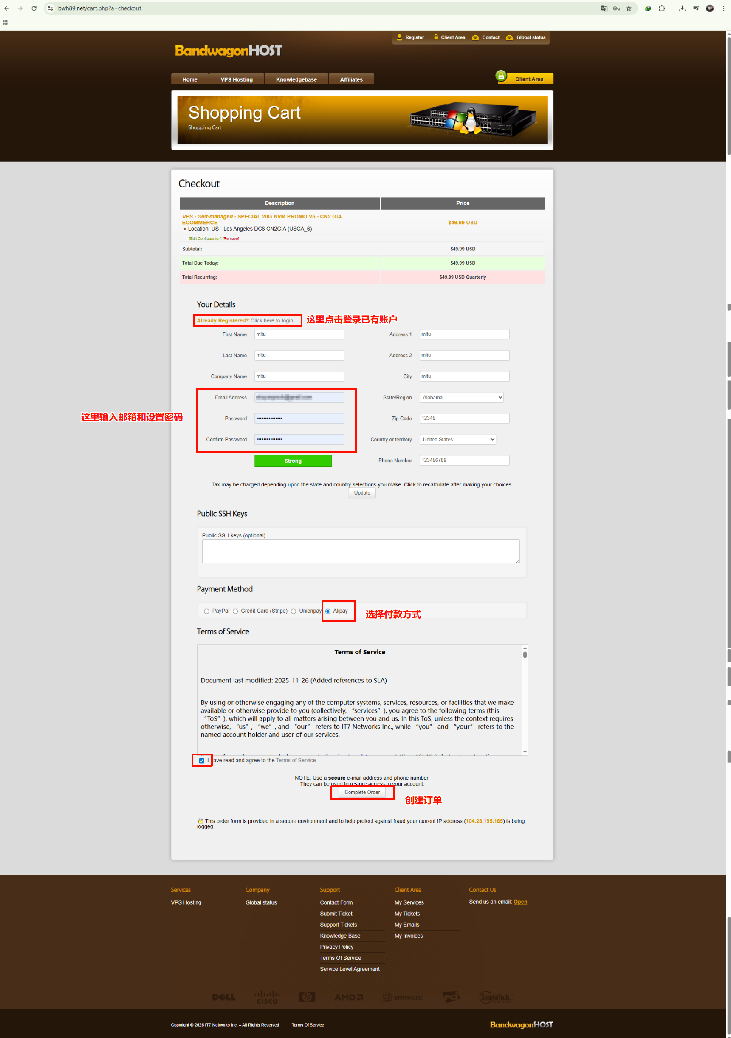Click the Complete Order button
The height and width of the screenshot is (1038, 731).
click(x=361, y=792)
